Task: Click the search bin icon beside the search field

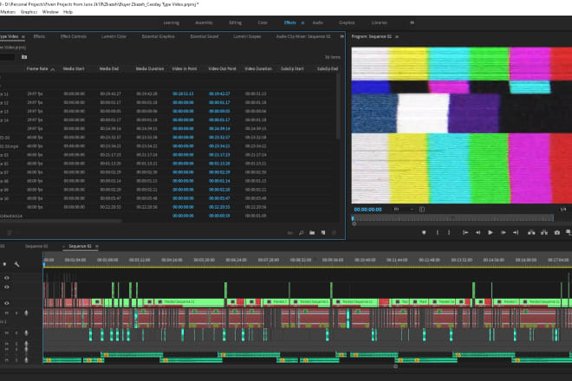Action: (24, 57)
